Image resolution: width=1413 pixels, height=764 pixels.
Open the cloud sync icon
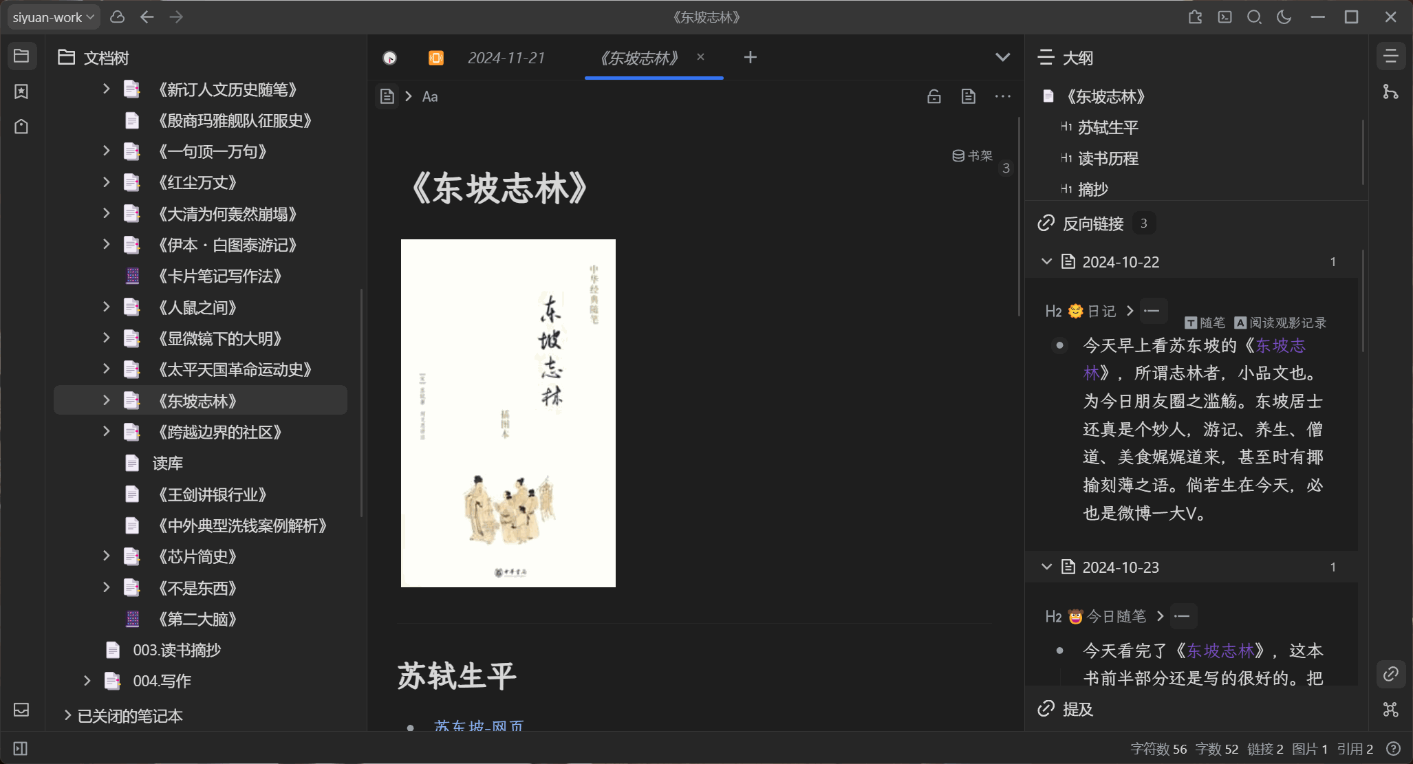118,17
